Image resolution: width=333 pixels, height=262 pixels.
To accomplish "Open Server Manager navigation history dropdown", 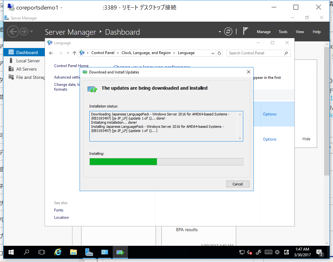I will click(x=32, y=31).
